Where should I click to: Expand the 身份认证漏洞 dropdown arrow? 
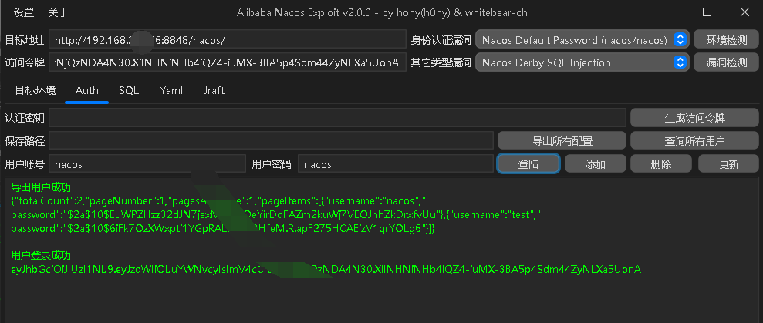click(680, 40)
